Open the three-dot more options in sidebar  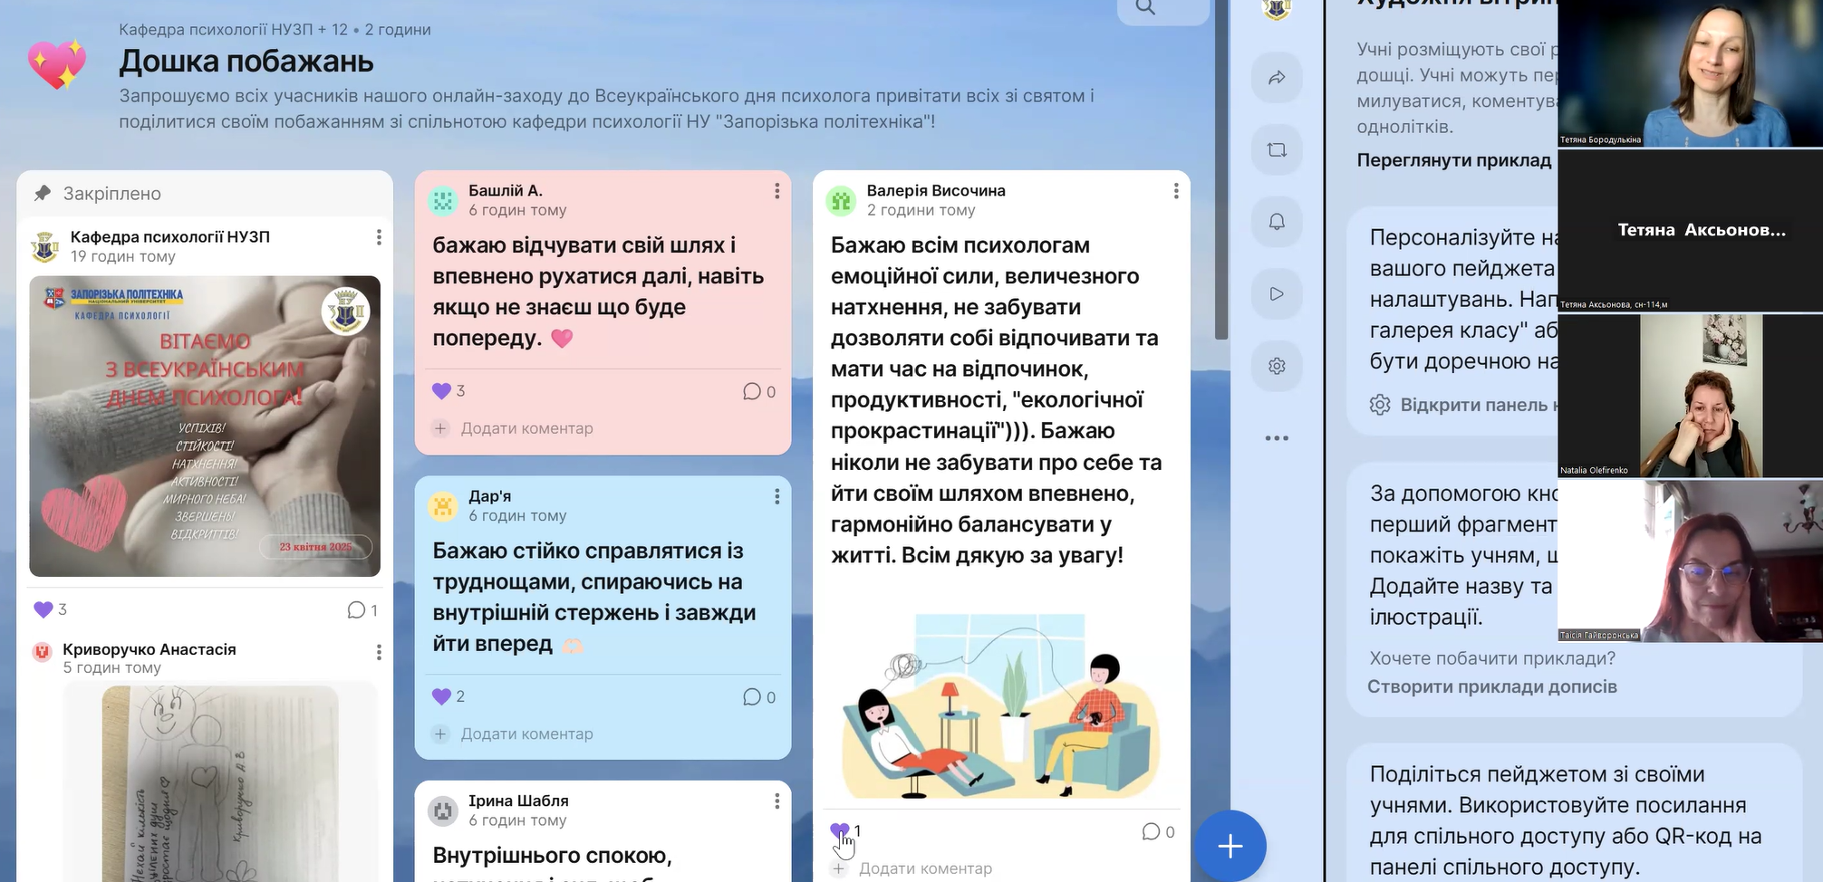[1277, 438]
